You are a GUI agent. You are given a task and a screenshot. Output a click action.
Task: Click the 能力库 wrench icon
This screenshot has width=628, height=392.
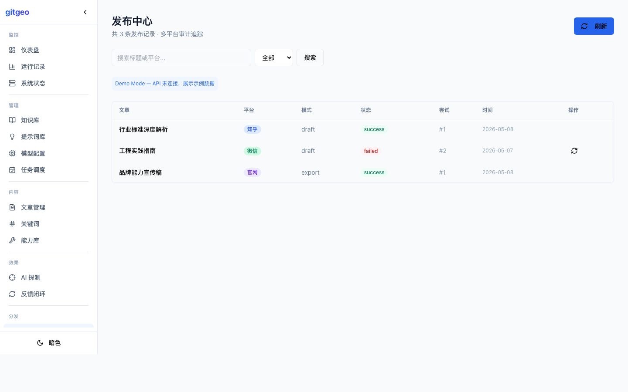pyautogui.click(x=12, y=240)
